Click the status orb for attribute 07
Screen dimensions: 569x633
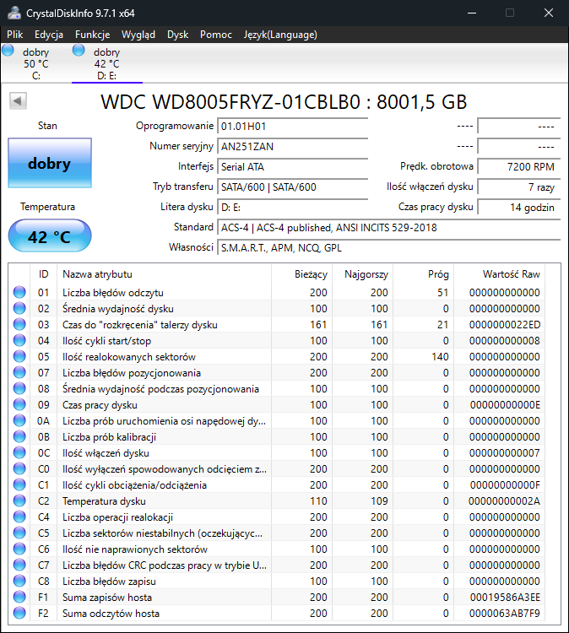point(19,372)
